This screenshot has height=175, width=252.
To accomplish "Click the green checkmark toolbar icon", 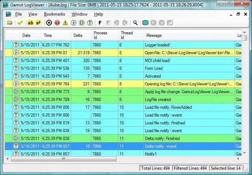I will click(x=20, y=23).
